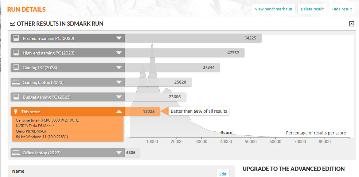Select the 54225 Premium gaming PC score bar
Screen dimensions: 359x177
click(193, 38)
